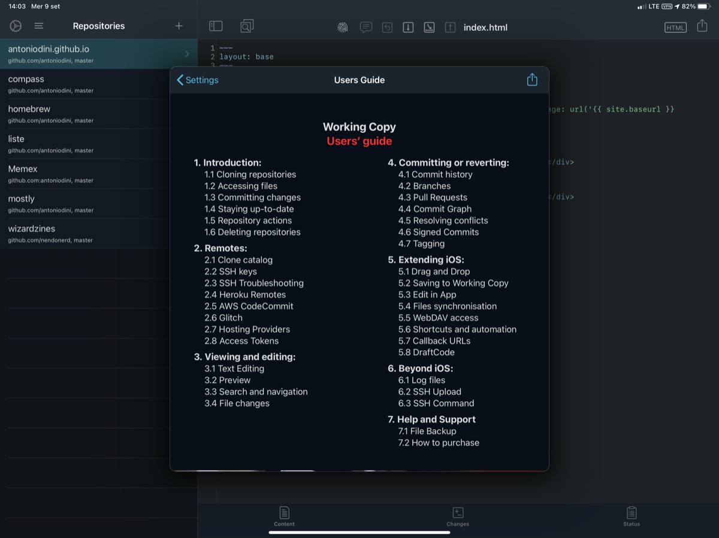719x538 pixels.
Task: Open 1.2 Accessing files
Action: point(241,186)
